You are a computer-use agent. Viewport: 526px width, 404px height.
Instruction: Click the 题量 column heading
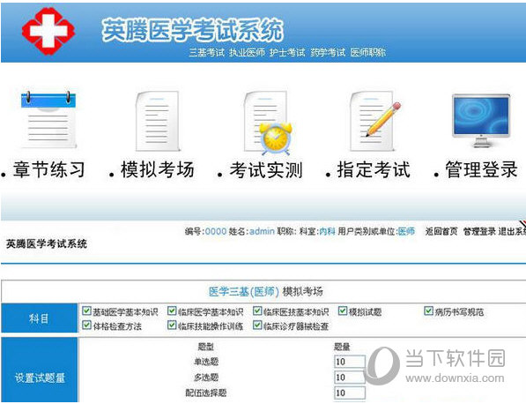(x=342, y=347)
